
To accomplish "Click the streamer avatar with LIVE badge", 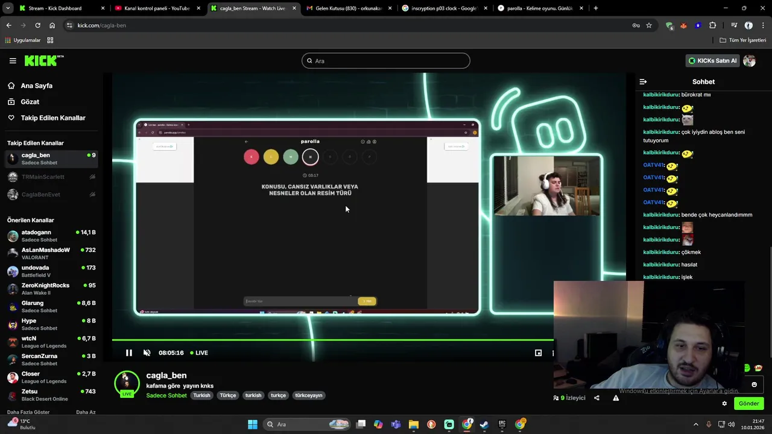I will [127, 385].
